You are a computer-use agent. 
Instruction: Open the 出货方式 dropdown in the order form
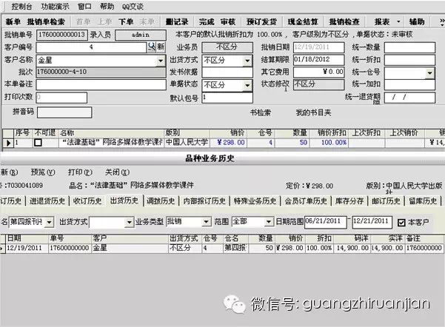[247, 61]
